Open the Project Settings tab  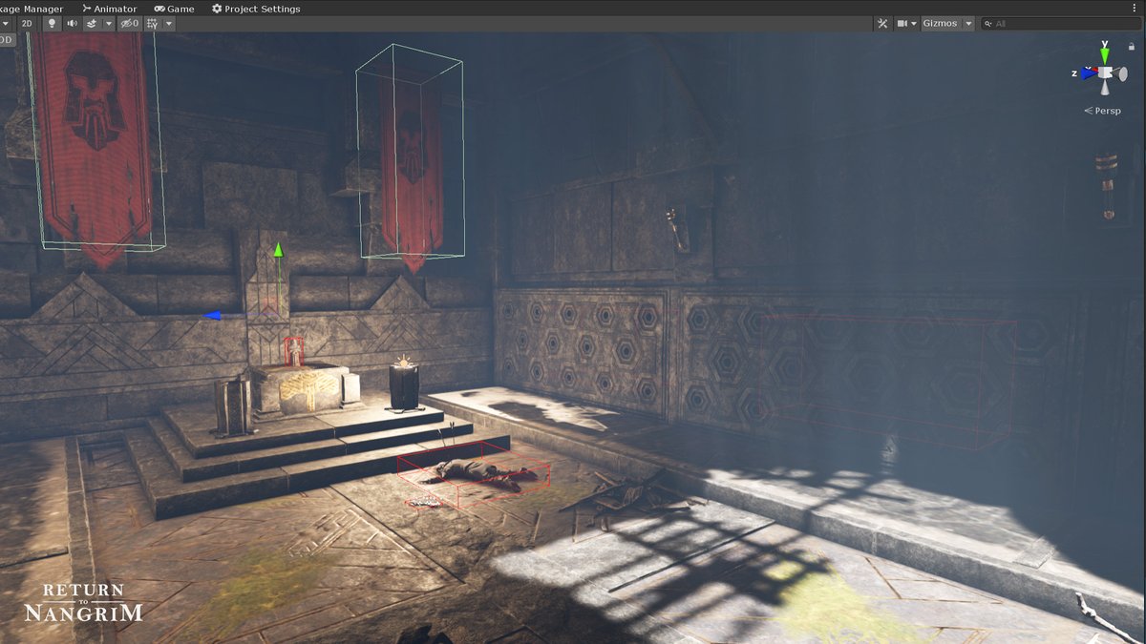tap(256, 8)
